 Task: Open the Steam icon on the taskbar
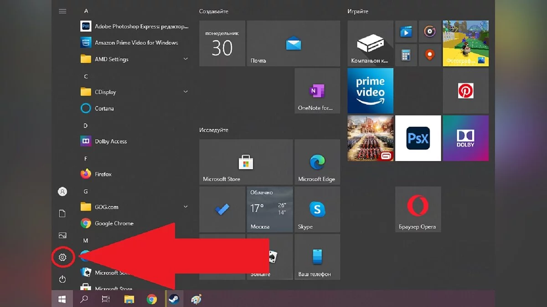tap(174, 299)
